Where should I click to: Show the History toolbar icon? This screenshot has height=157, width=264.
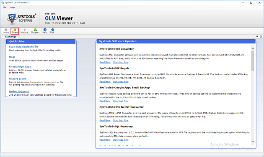[x=24, y=31]
